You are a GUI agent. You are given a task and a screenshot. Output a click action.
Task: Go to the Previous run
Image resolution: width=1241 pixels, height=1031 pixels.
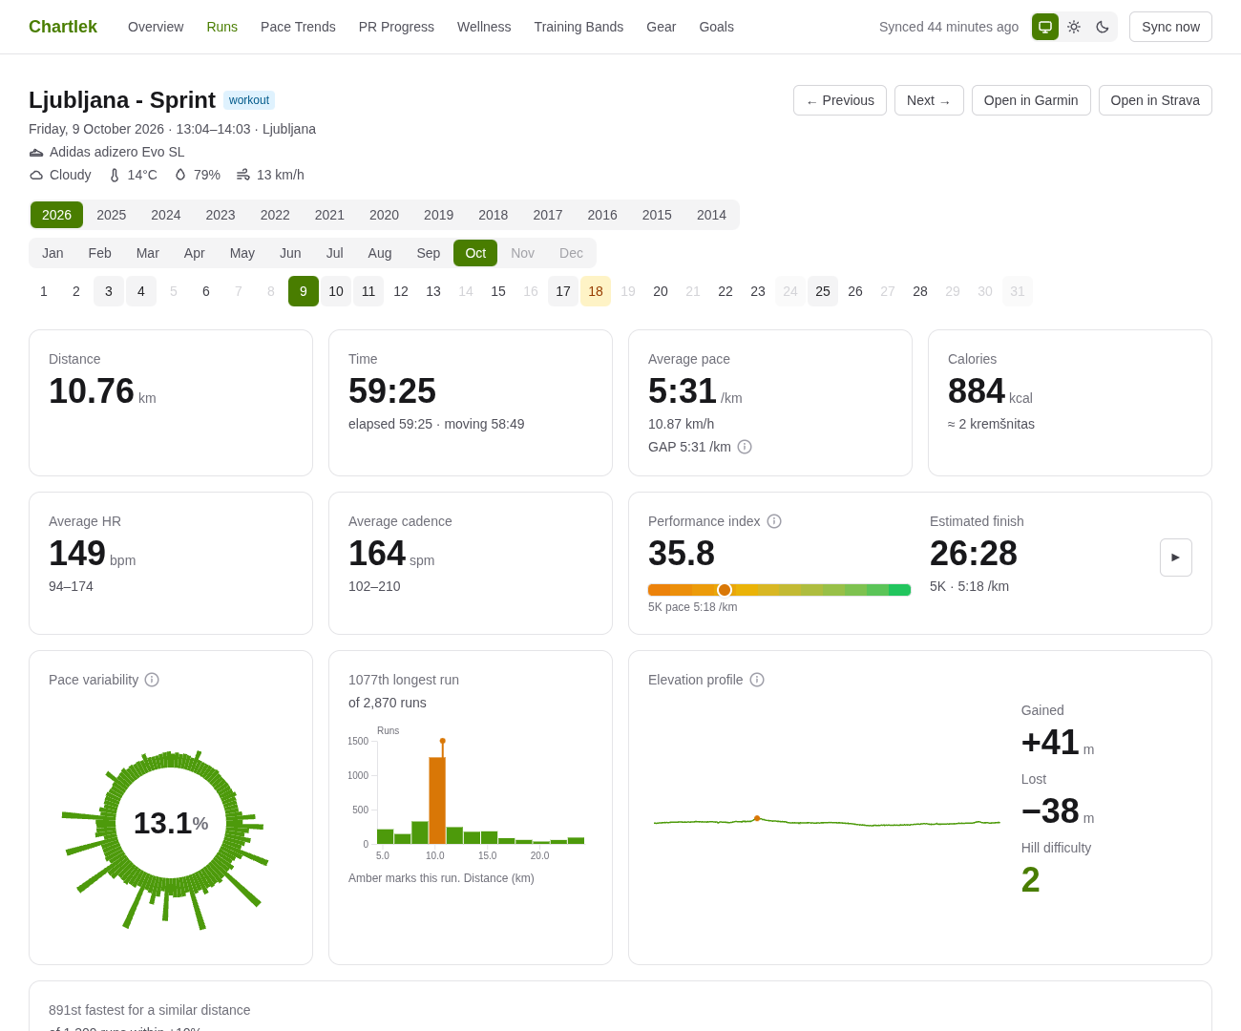(x=840, y=100)
